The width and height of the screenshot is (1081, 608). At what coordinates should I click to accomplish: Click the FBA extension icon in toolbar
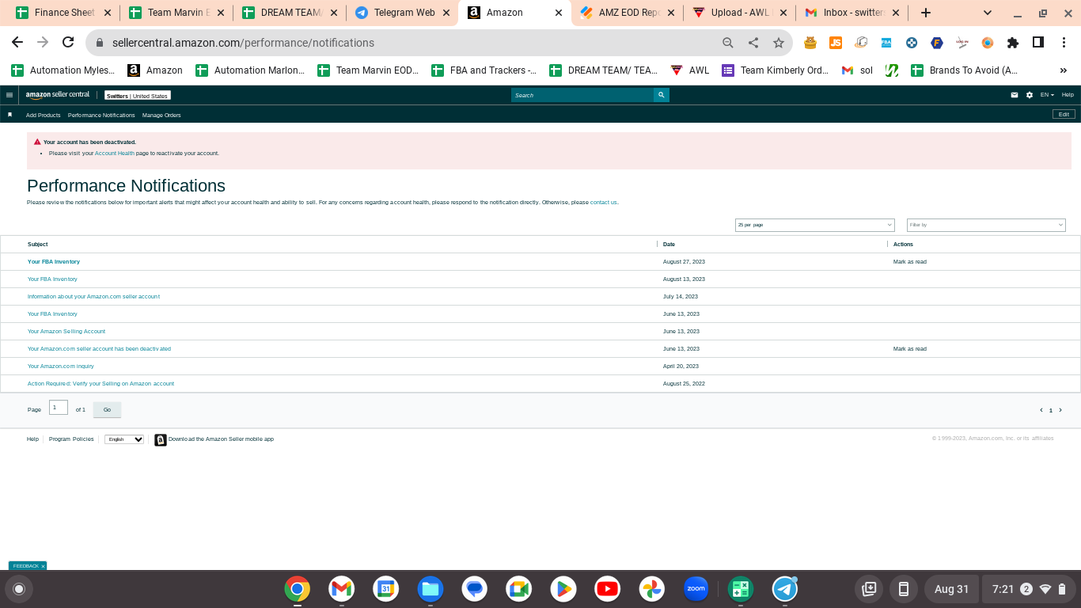point(886,43)
